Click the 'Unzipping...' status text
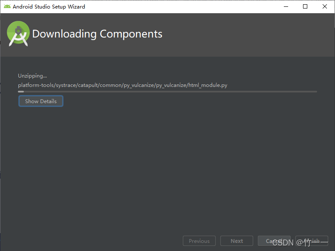The image size is (335, 251). pyautogui.click(x=32, y=76)
